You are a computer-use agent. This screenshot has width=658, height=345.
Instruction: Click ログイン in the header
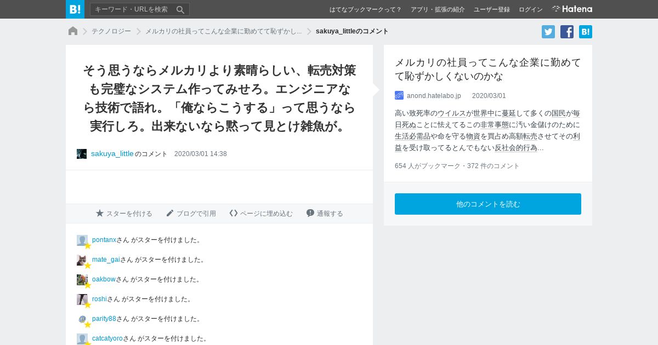[531, 9]
